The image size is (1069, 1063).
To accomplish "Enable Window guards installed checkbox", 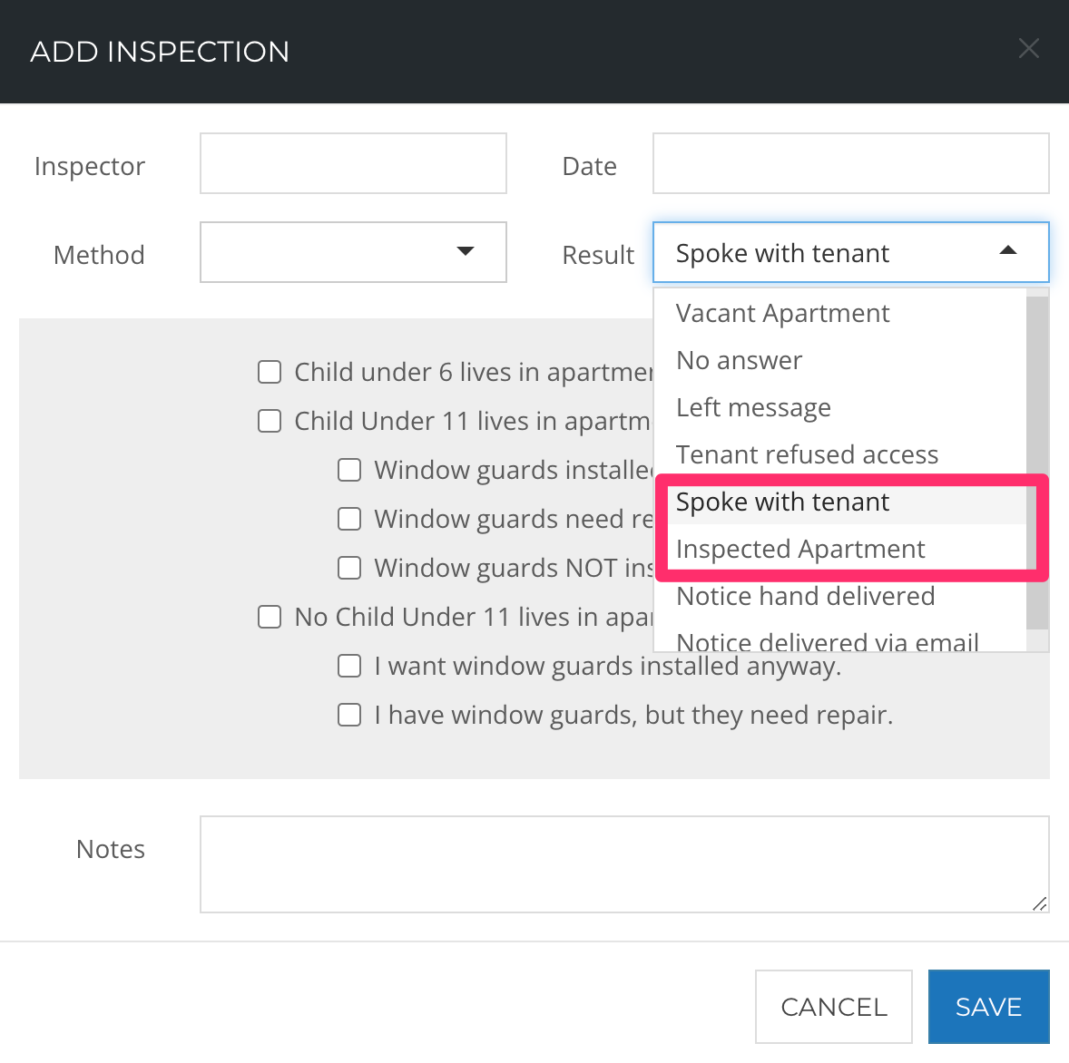I will pyautogui.click(x=349, y=470).
